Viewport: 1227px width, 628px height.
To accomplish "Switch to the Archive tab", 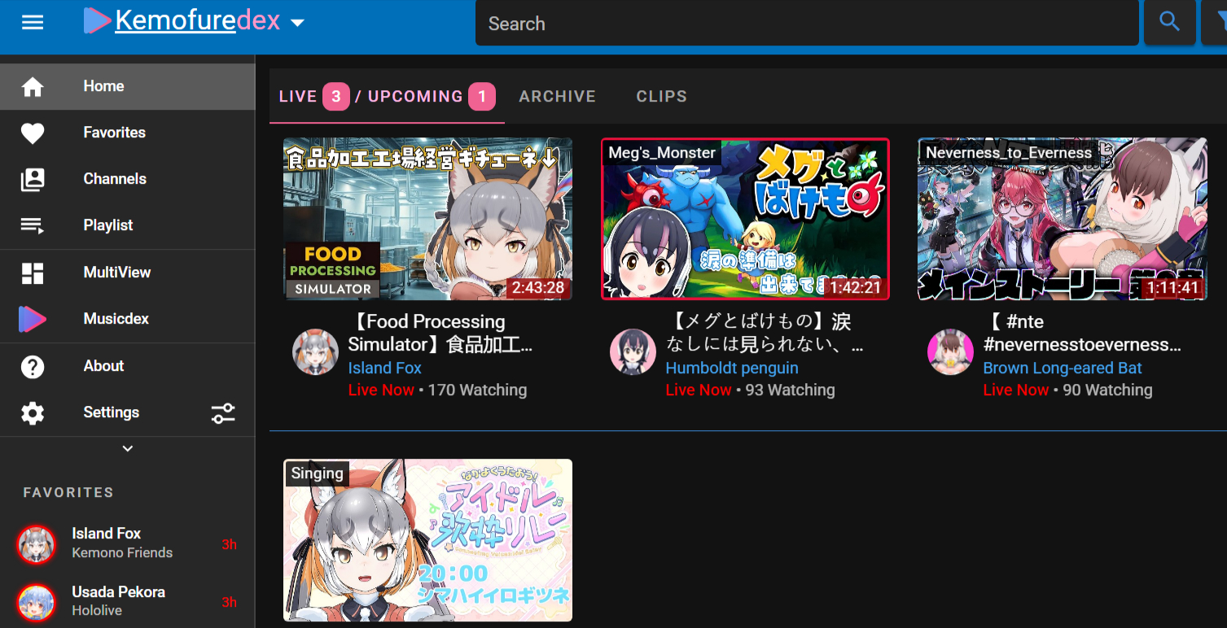I will [x=558, y=97].
